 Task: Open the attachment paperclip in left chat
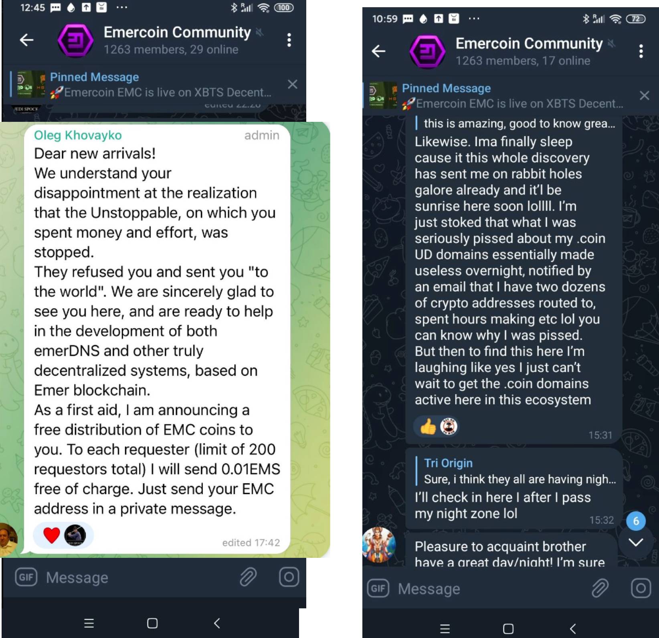pyautogui.click(x=249, y=578)
